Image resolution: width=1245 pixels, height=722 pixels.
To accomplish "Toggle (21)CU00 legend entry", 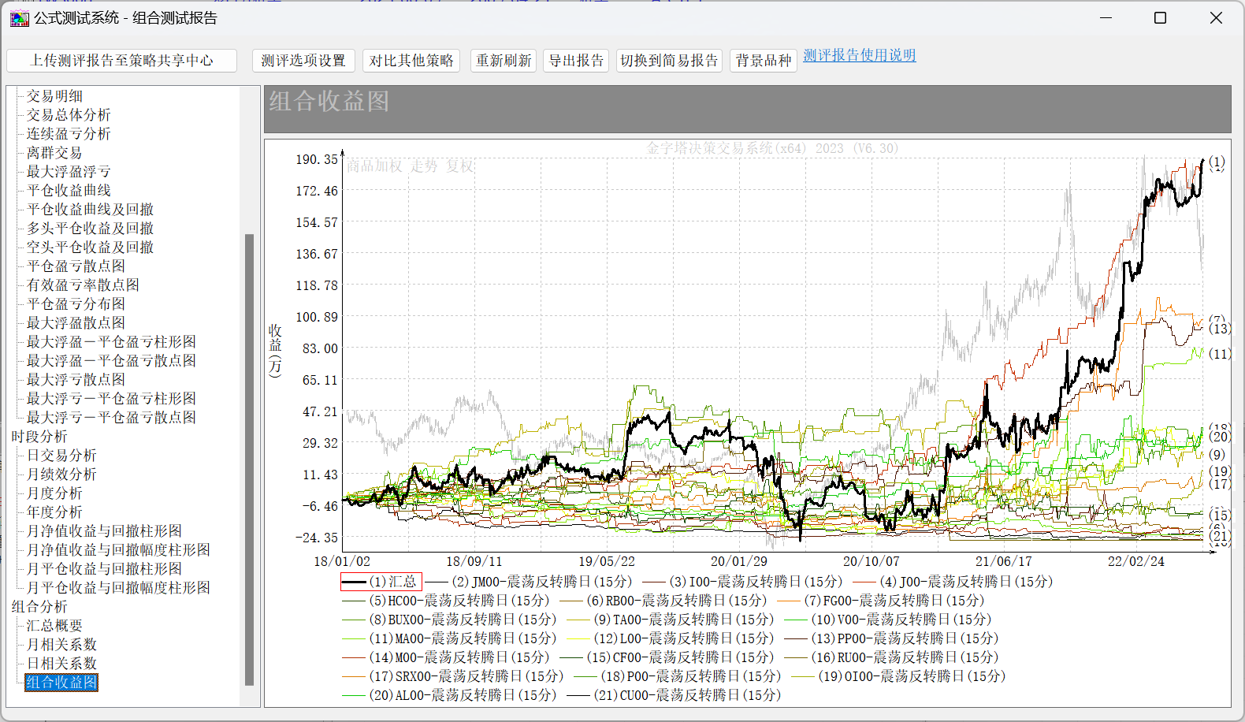I will coord(687,695).
